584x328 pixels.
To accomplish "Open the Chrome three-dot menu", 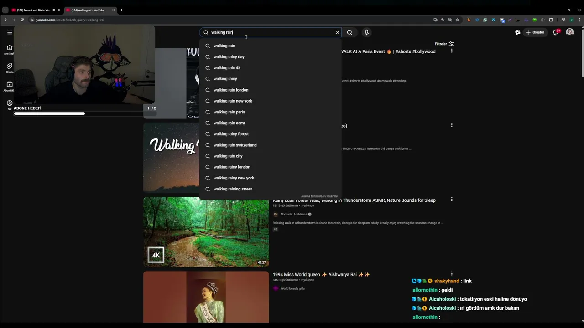I will [x=579, y=20].
